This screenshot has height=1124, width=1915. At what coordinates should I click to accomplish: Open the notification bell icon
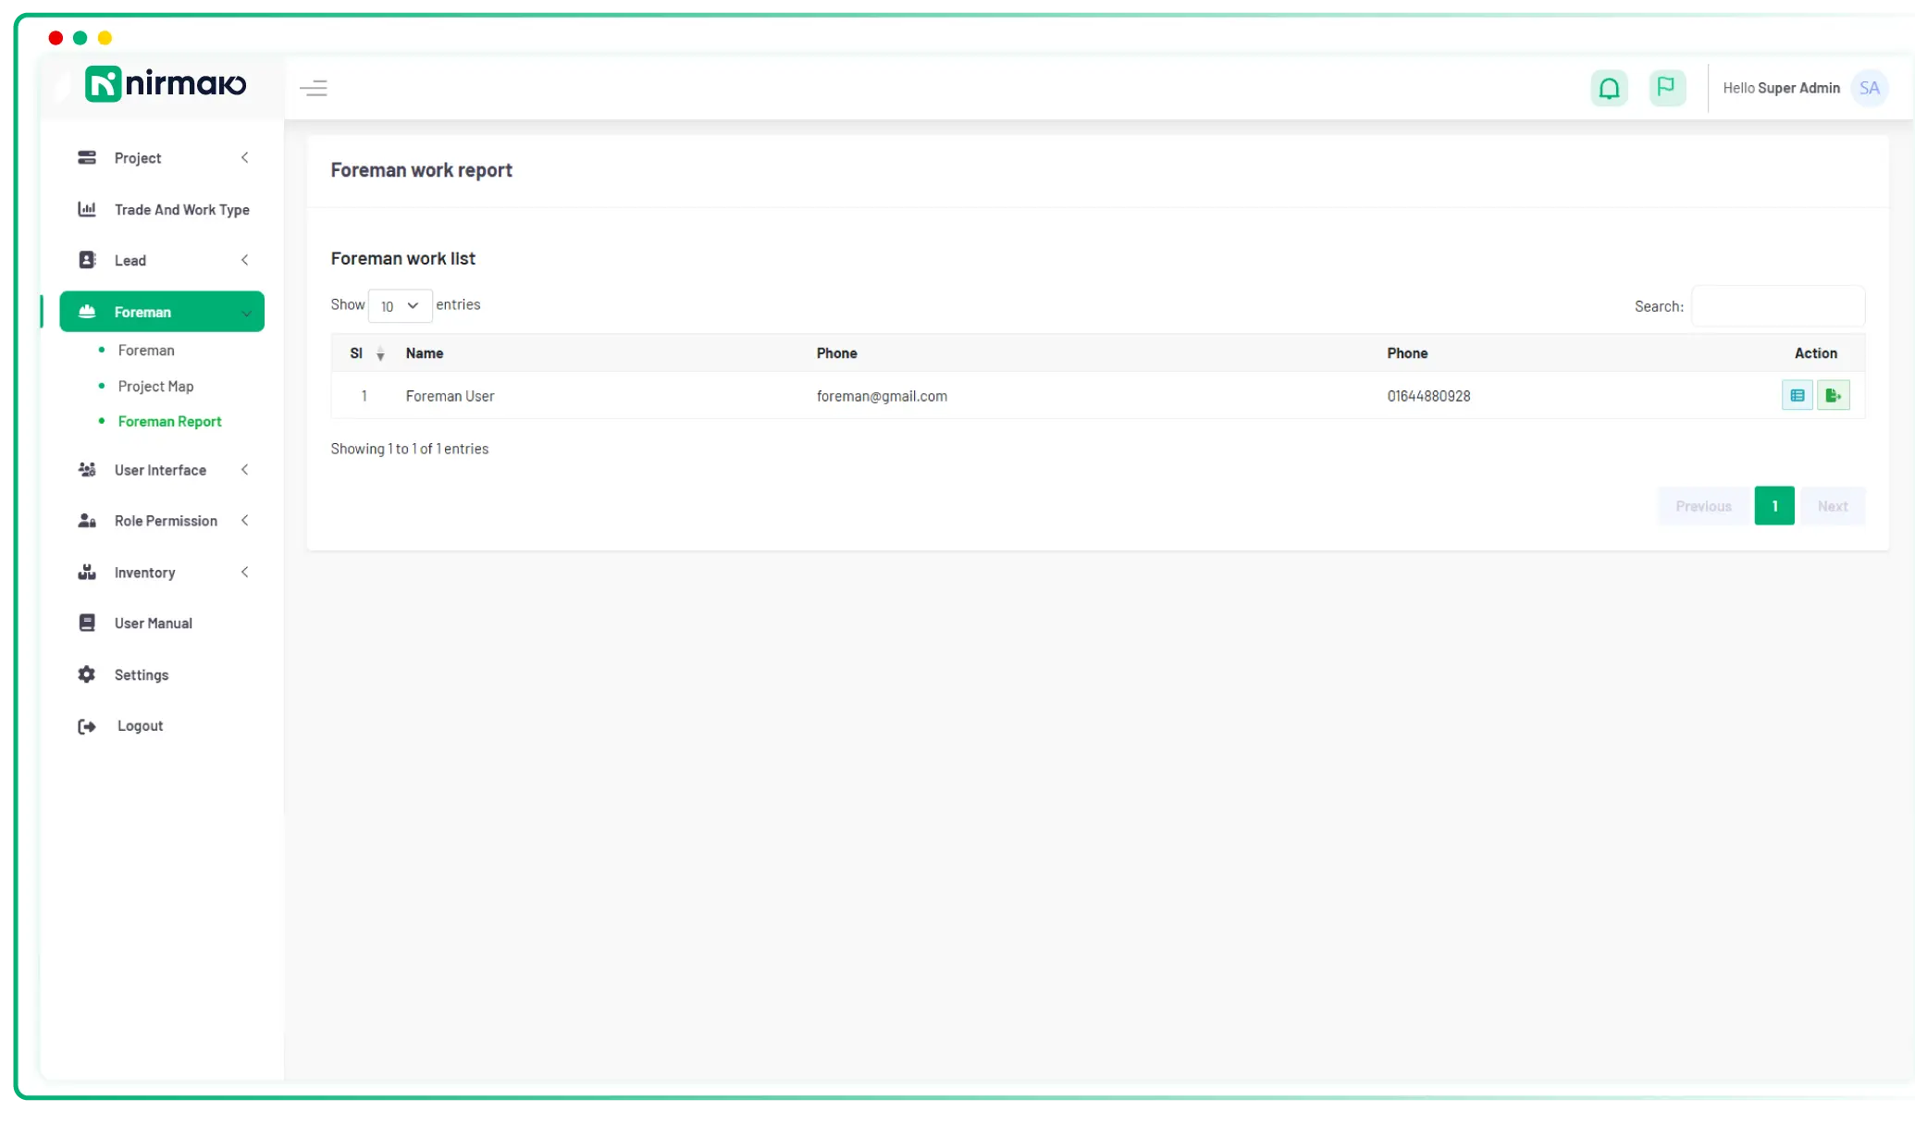pyautogui.click(x=1609, y=87)
